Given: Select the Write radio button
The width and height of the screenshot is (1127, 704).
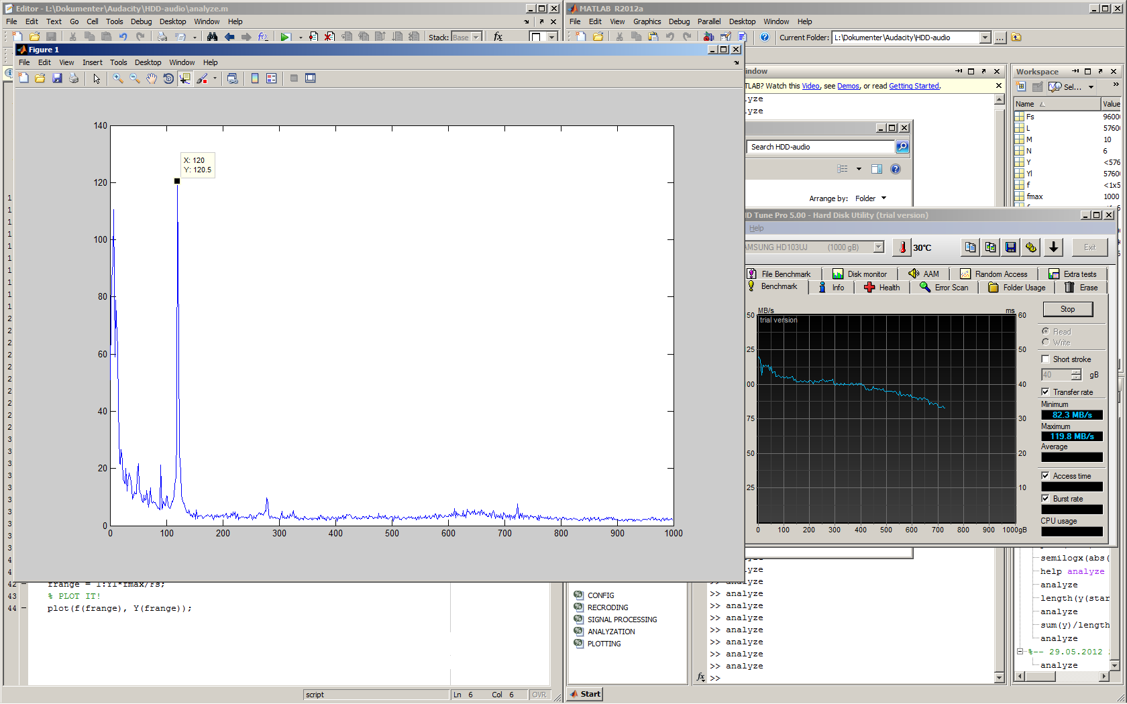Looking at the screenshot, I should click(1045, 343).
